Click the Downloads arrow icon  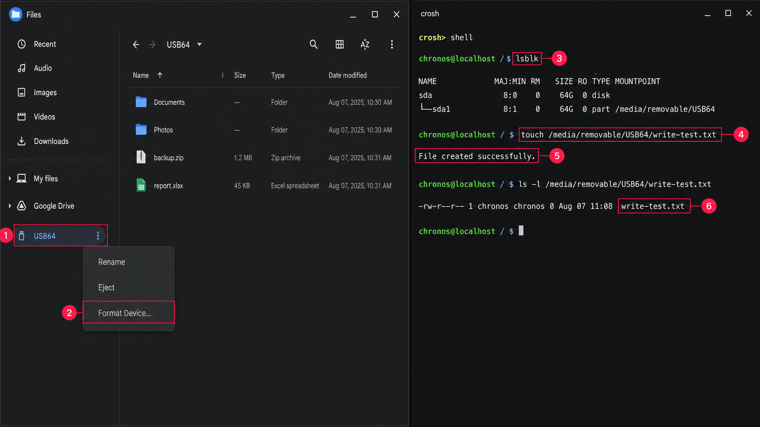coord(22,141)
